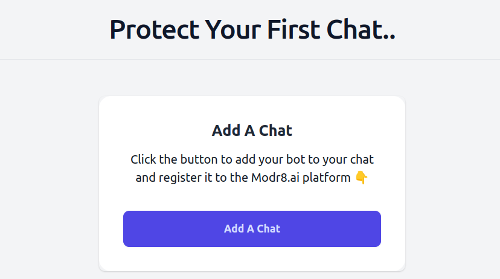Click the "Modr8.ai" text in the description

(271, 179)
